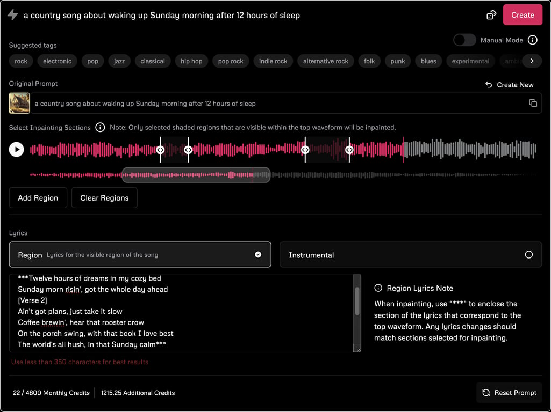Pick the experimental tag
This screenshot has width=551, height=412.
[x=470, y=61]
